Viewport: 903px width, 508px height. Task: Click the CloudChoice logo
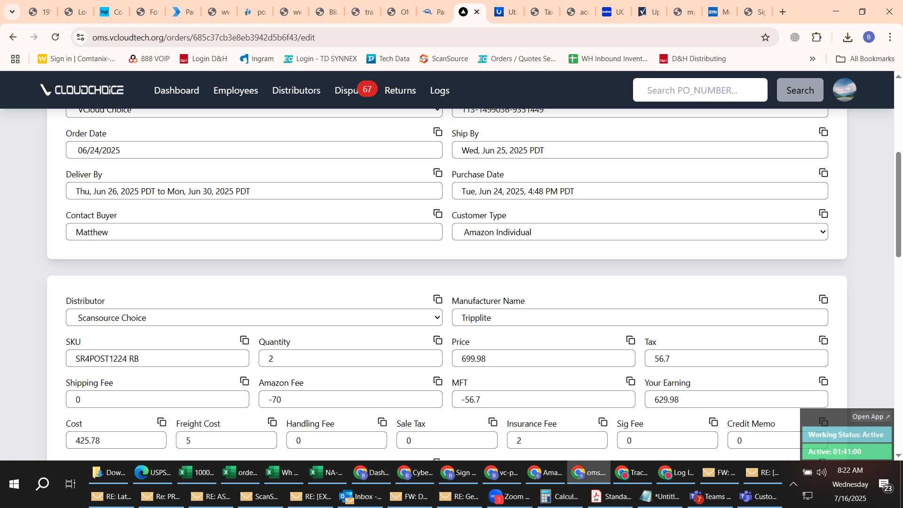[x=82, y=90]
